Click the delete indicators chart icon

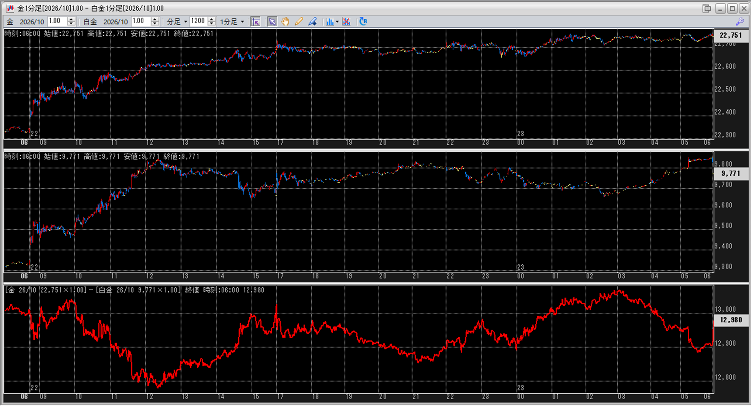pyautogui.click(x=346, y=21)
